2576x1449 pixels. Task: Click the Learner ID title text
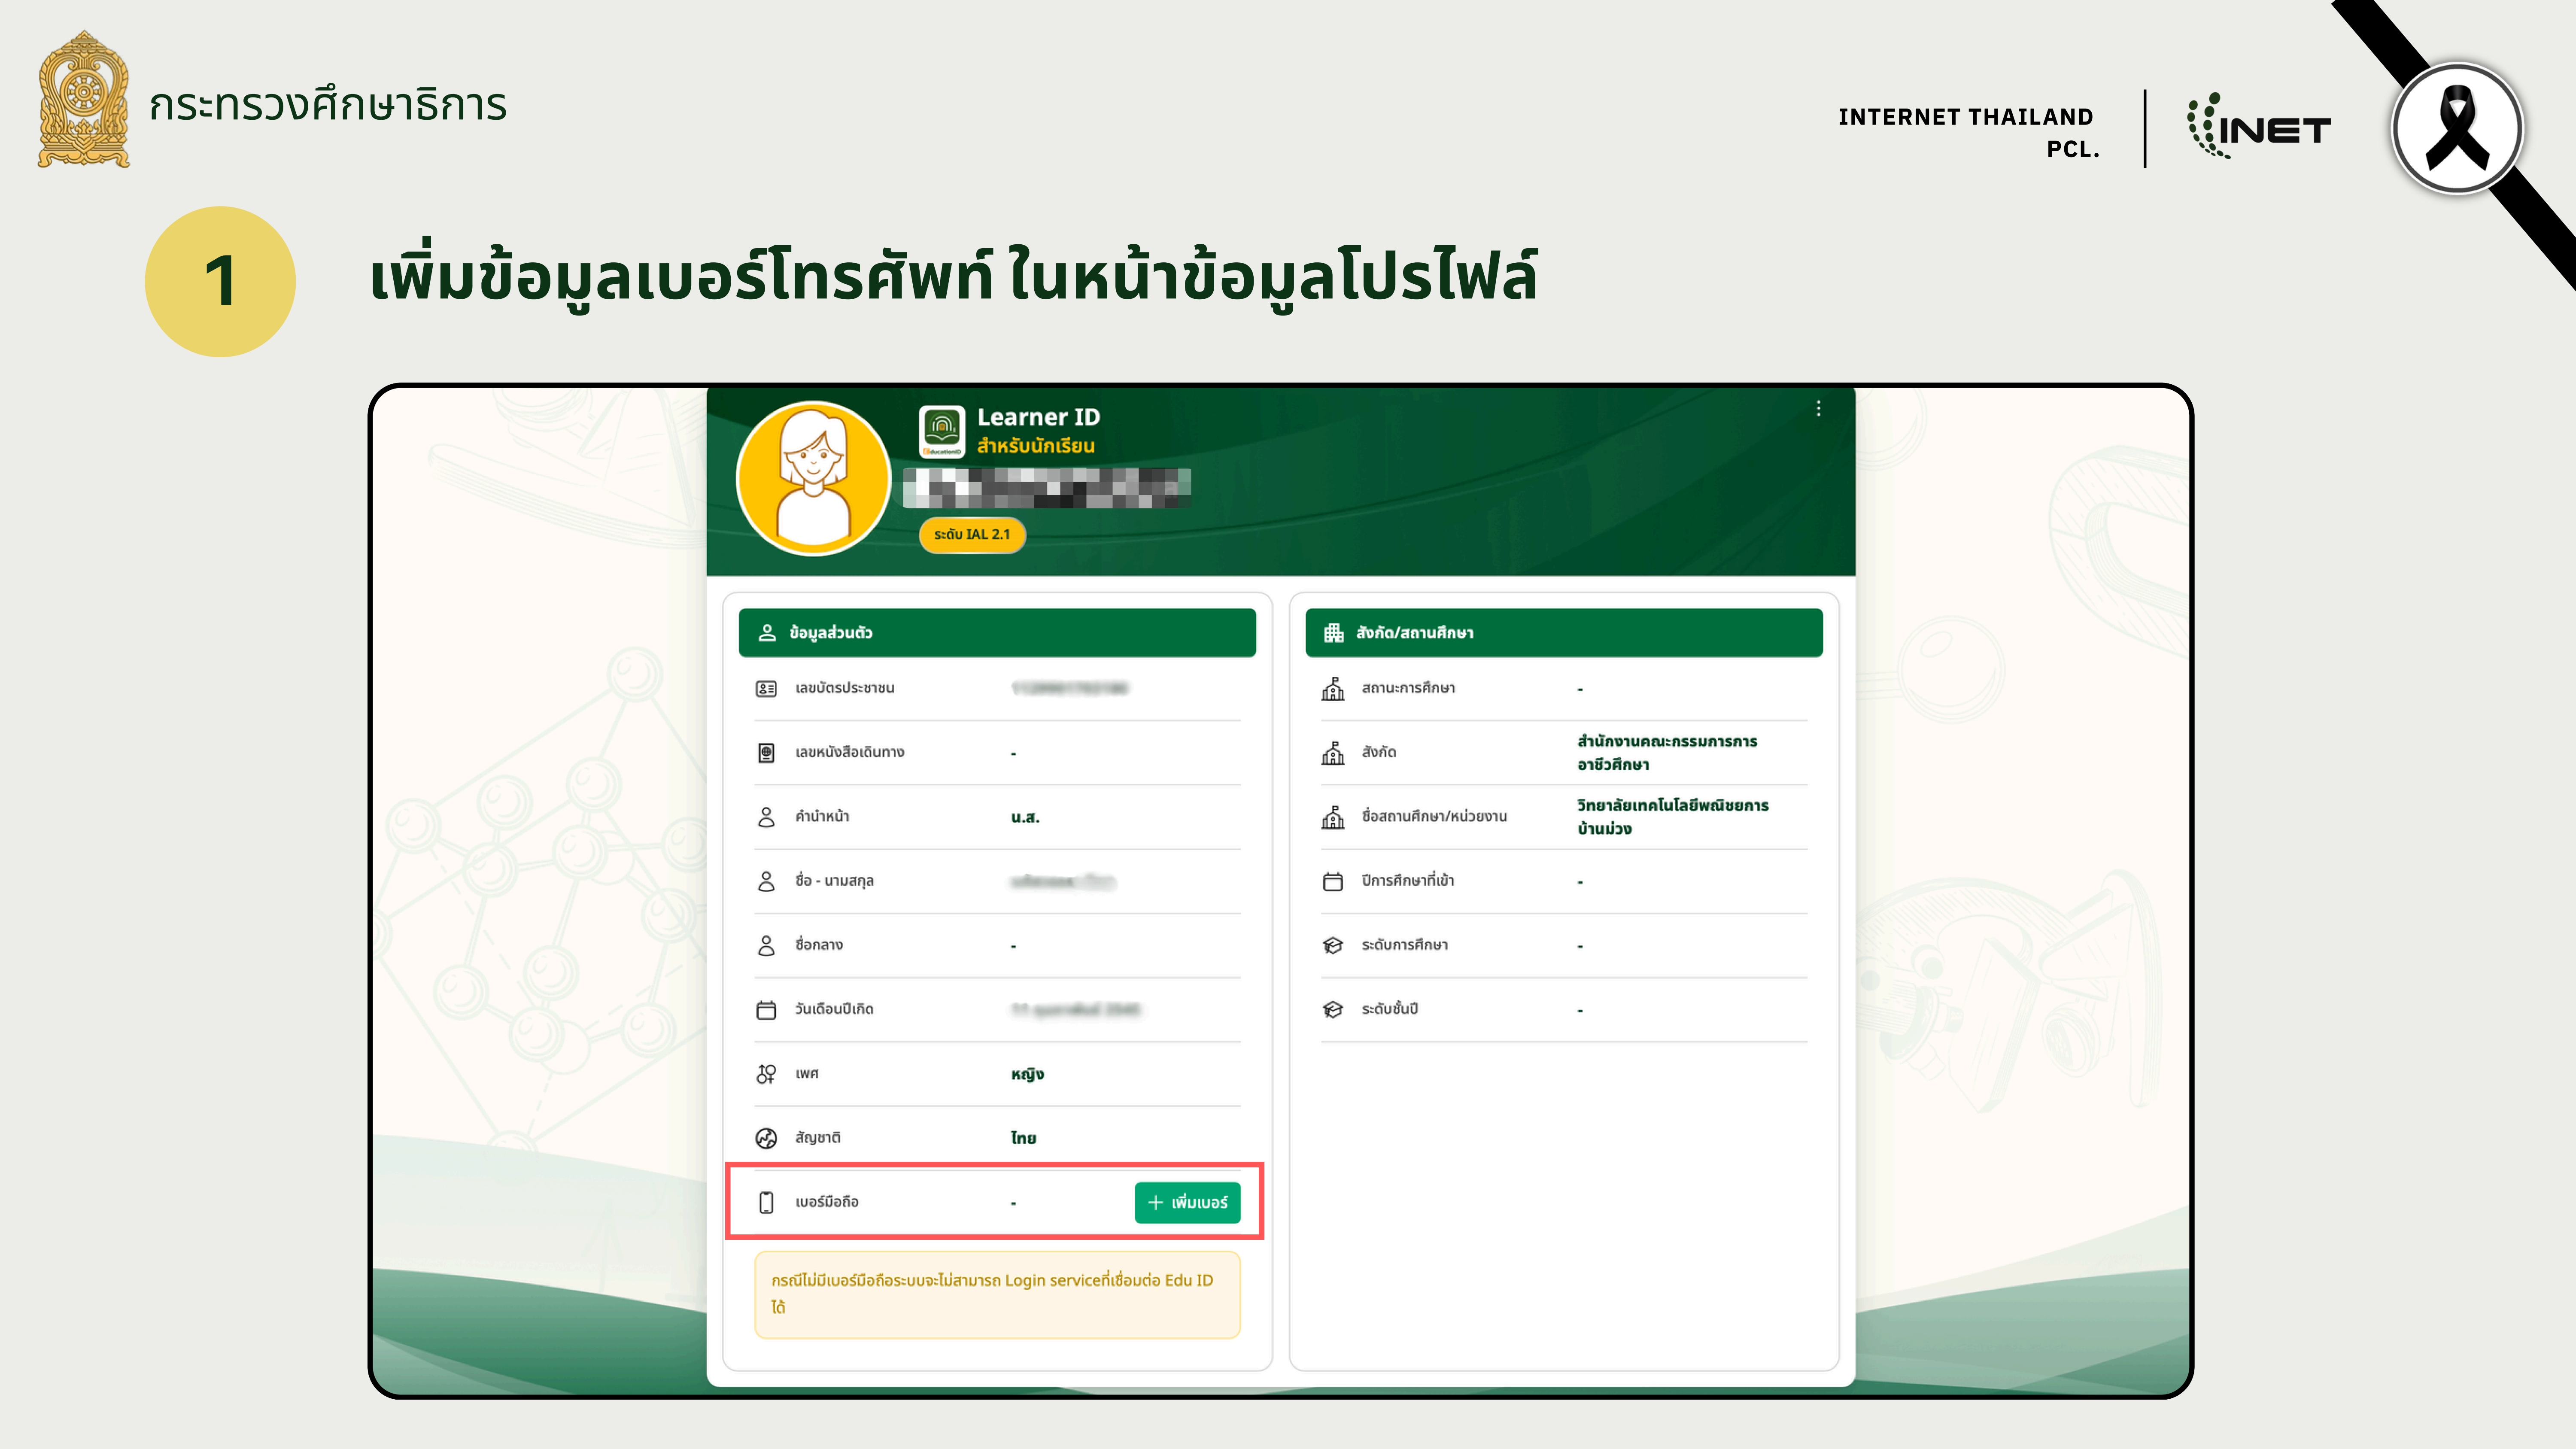point(1038,417)
